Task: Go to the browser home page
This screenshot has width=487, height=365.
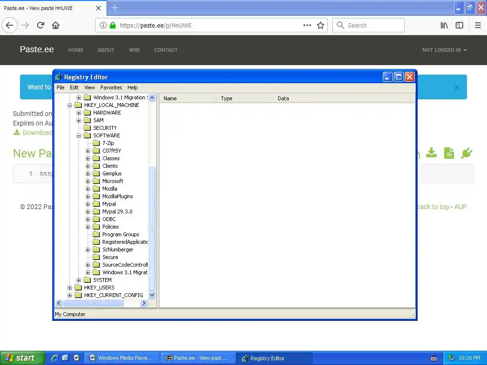Action: (x=56, y=25)
